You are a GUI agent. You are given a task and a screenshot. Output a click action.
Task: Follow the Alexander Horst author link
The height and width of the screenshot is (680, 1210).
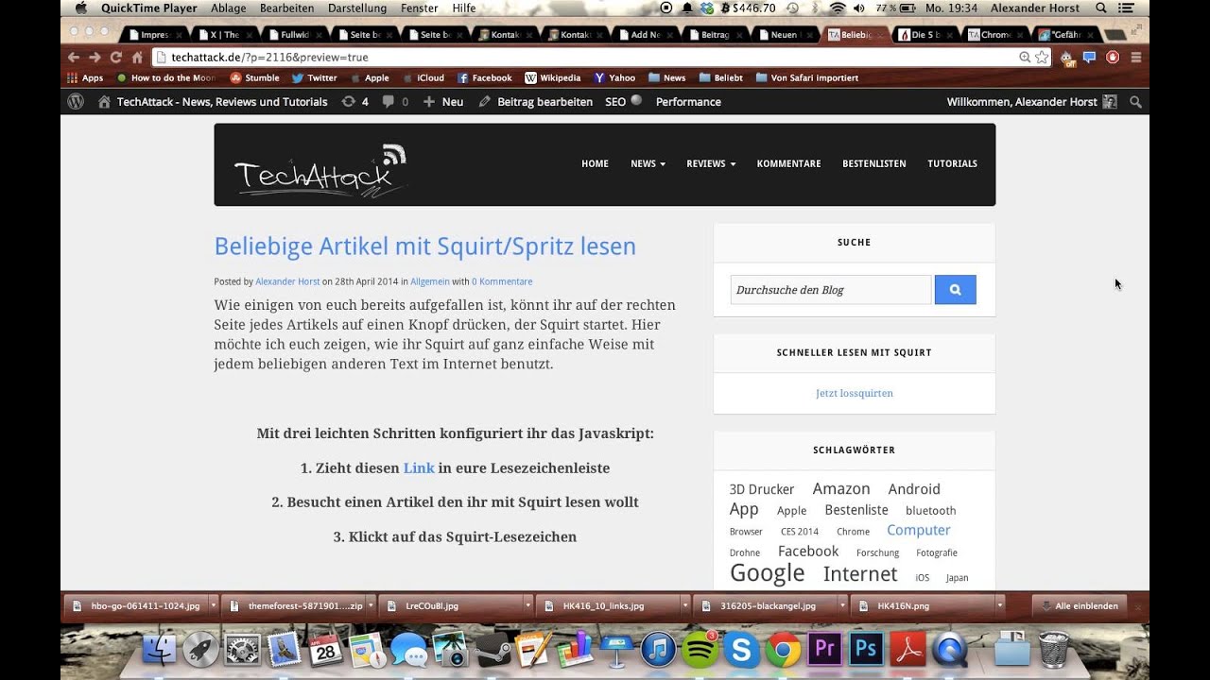pyautogui.click(x=287, y=281)
